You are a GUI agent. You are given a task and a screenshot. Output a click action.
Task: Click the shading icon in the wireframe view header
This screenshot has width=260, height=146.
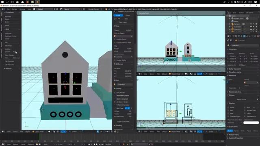[186, 131]
